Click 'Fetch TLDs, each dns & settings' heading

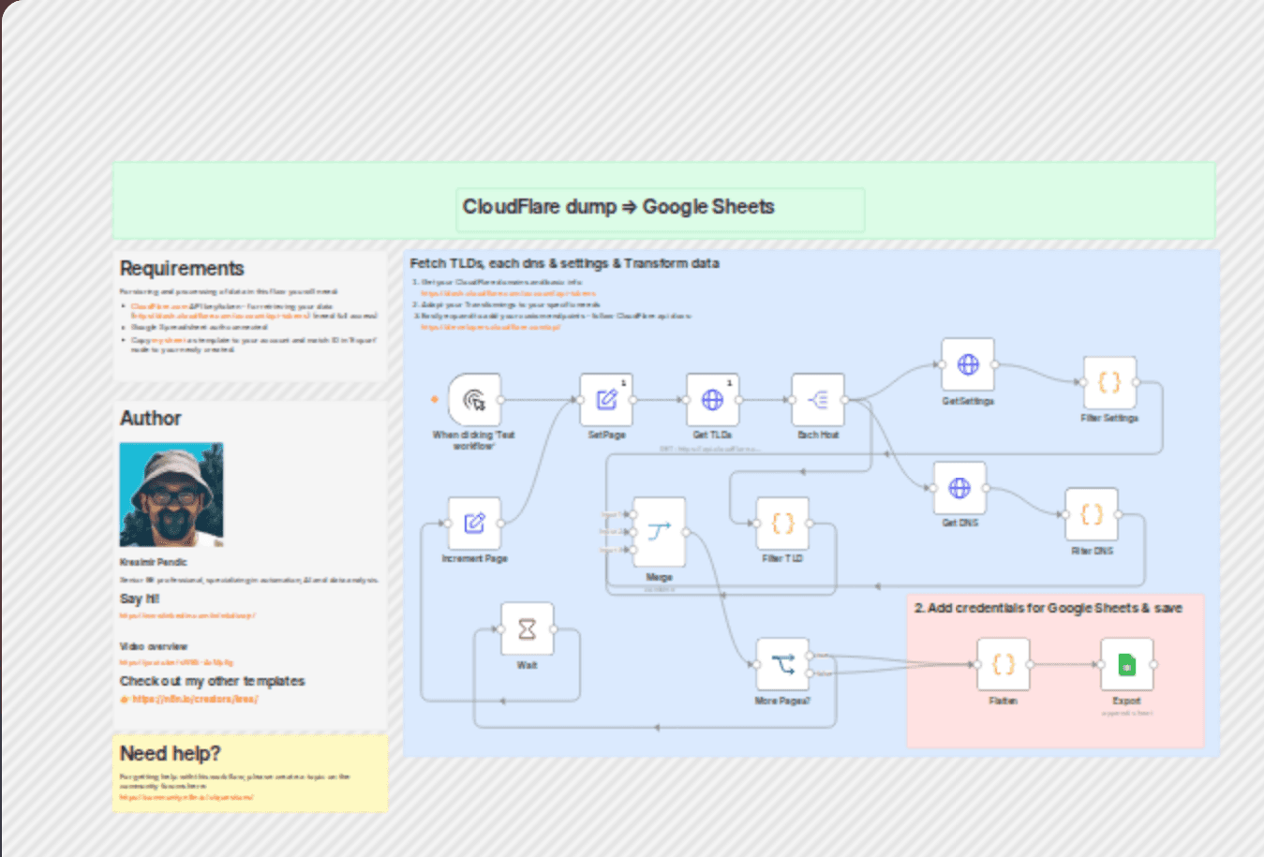coord(564,263)
